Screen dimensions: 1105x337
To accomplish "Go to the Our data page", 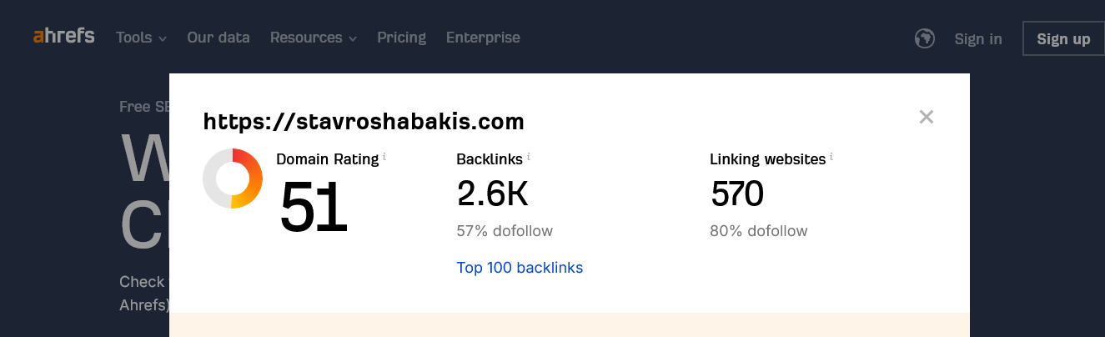I will point(218,38).
